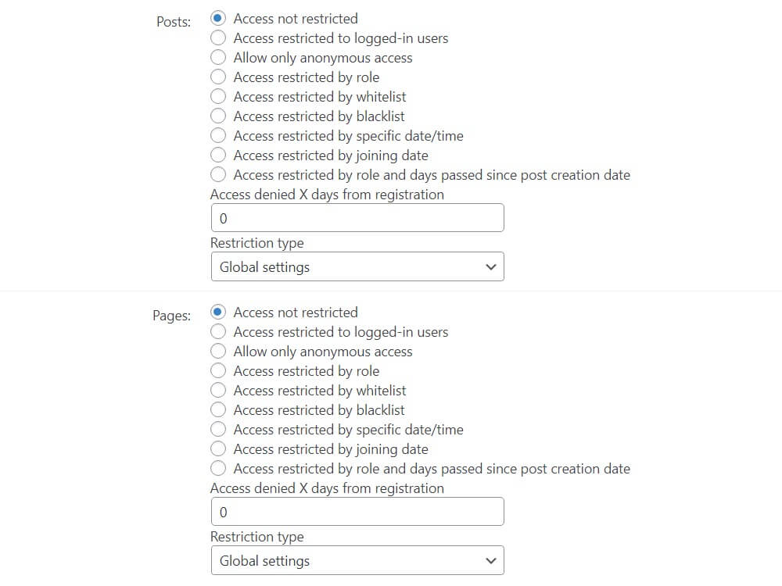Pick Posts role and days passed option
Viewport: 782px width, 586px height.
coord(219,174)
